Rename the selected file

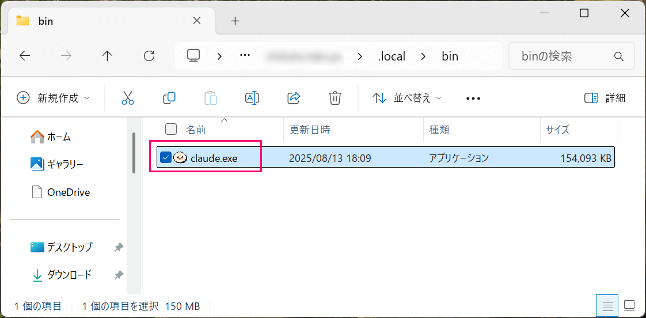(252, 98)
